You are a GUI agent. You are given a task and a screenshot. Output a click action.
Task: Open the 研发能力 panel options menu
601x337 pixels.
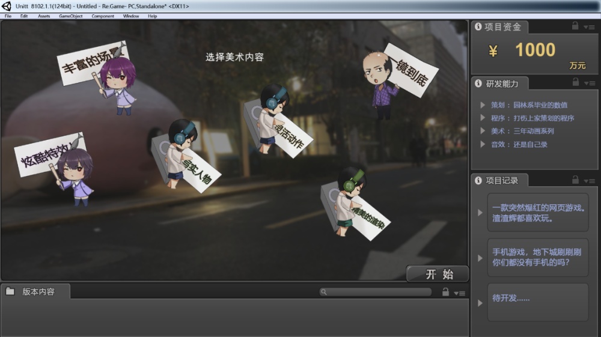tap(590, 83)
